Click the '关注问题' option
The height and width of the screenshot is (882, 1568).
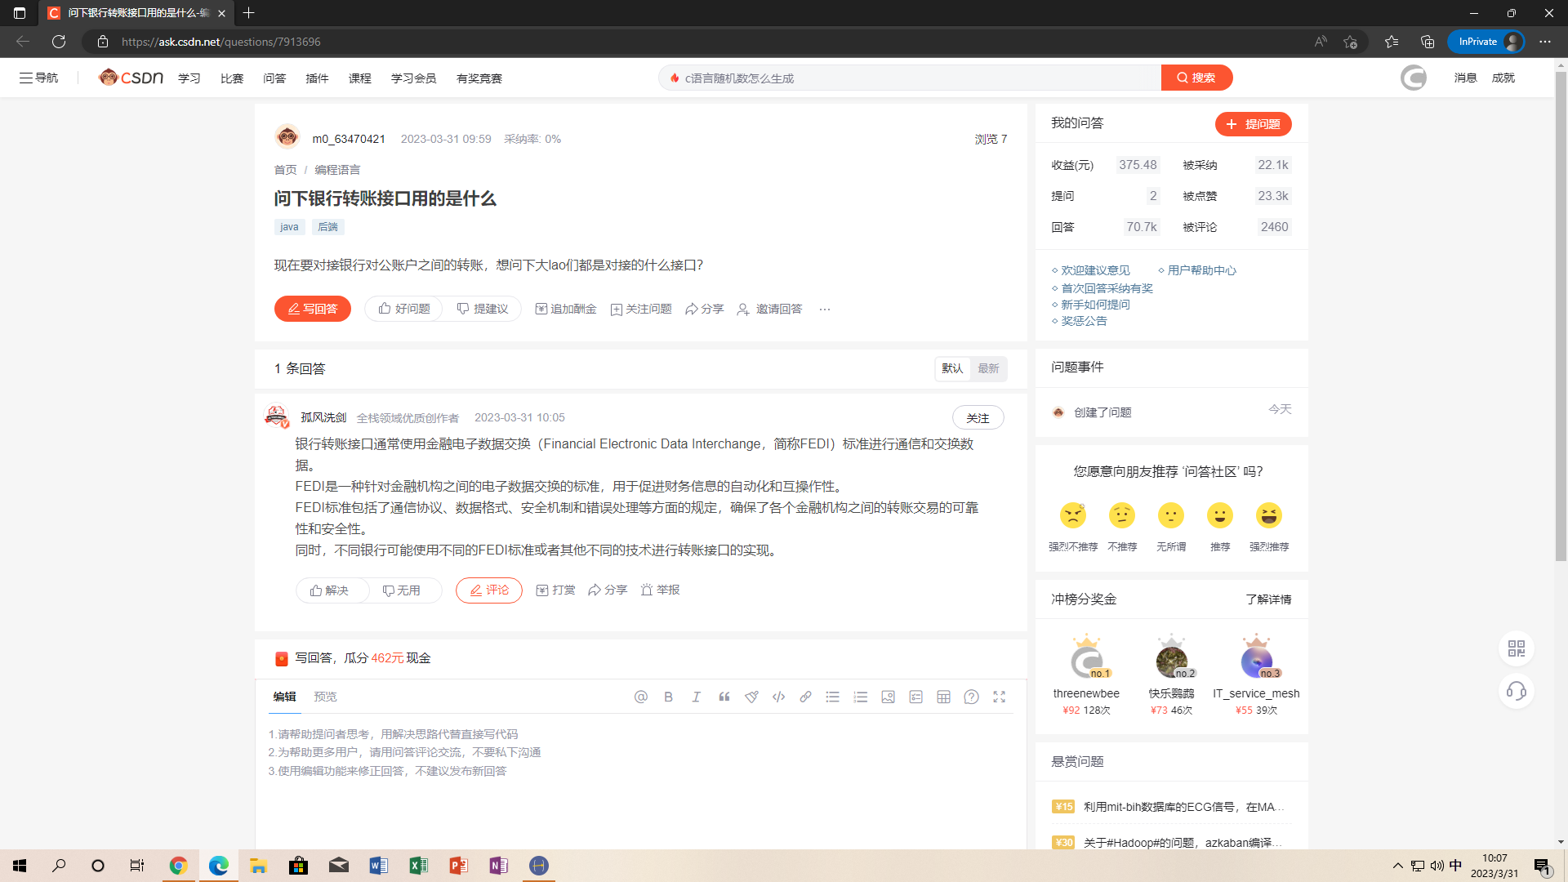pyautogui.click(x=641, y=309)
